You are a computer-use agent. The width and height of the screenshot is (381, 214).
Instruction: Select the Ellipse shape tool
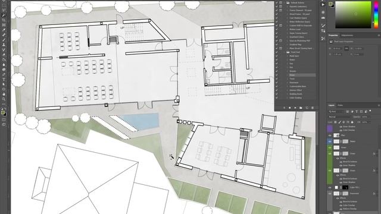4,89
